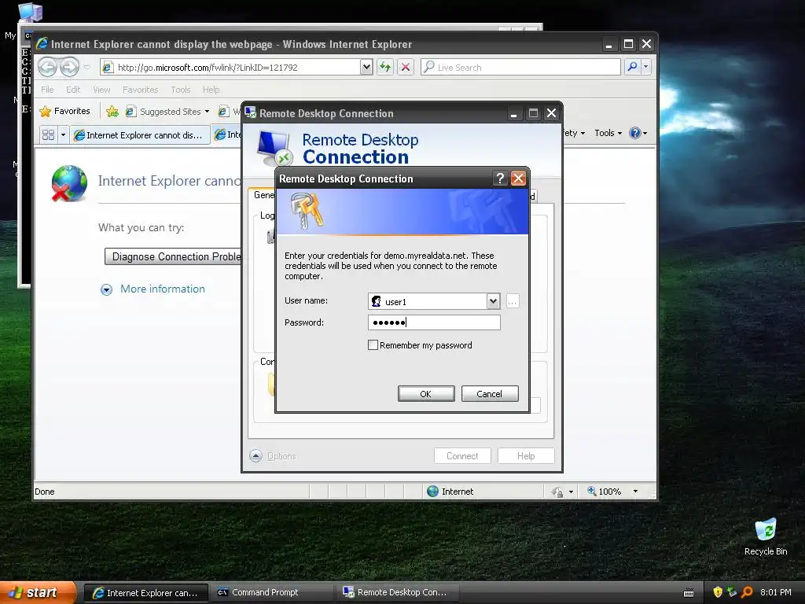Switch to Command Prompt taskbar item
This screenshot has width=805, height=604.
point(271,593)
